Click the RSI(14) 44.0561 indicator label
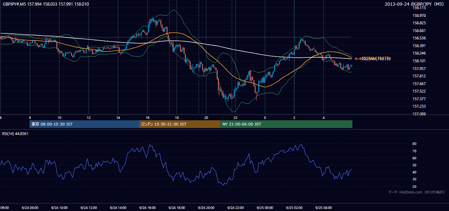 (15, 134)
